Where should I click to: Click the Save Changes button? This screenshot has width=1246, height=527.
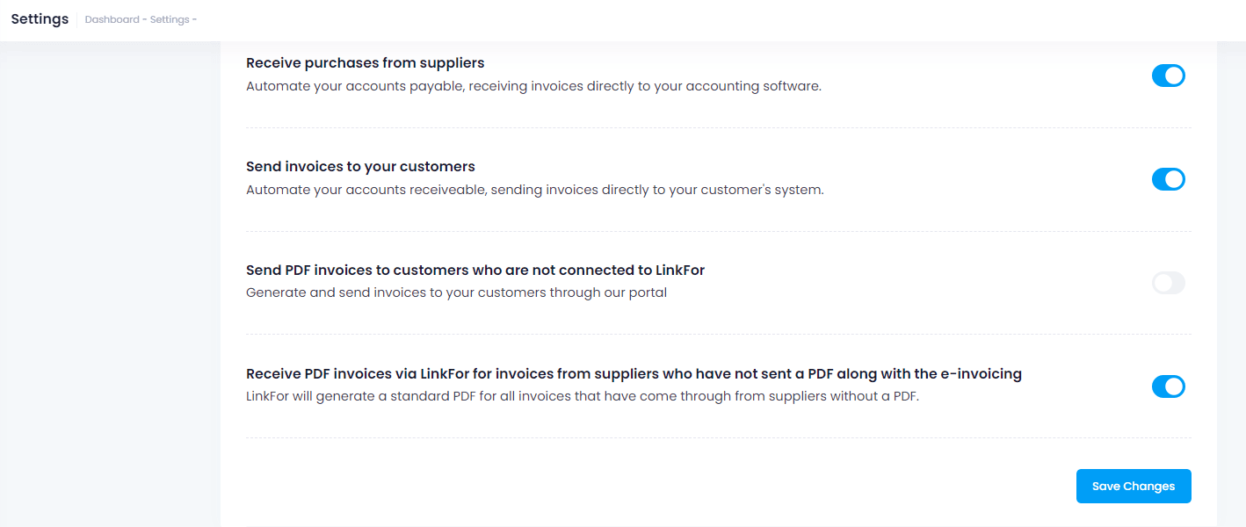[x=1133, y=486]
